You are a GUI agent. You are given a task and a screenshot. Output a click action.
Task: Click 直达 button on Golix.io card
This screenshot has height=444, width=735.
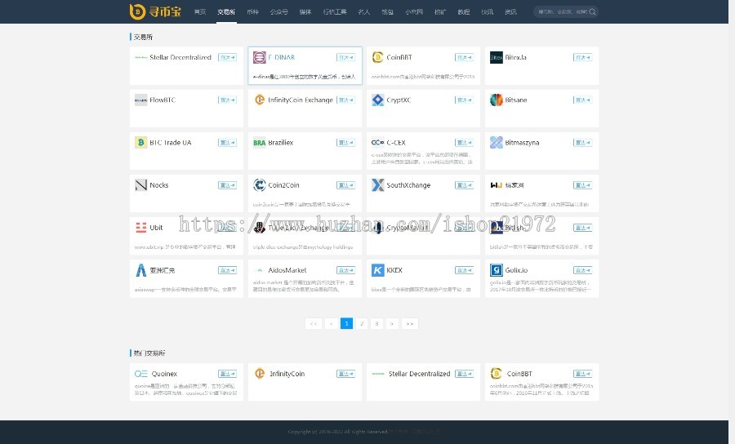tap(582, 270)
